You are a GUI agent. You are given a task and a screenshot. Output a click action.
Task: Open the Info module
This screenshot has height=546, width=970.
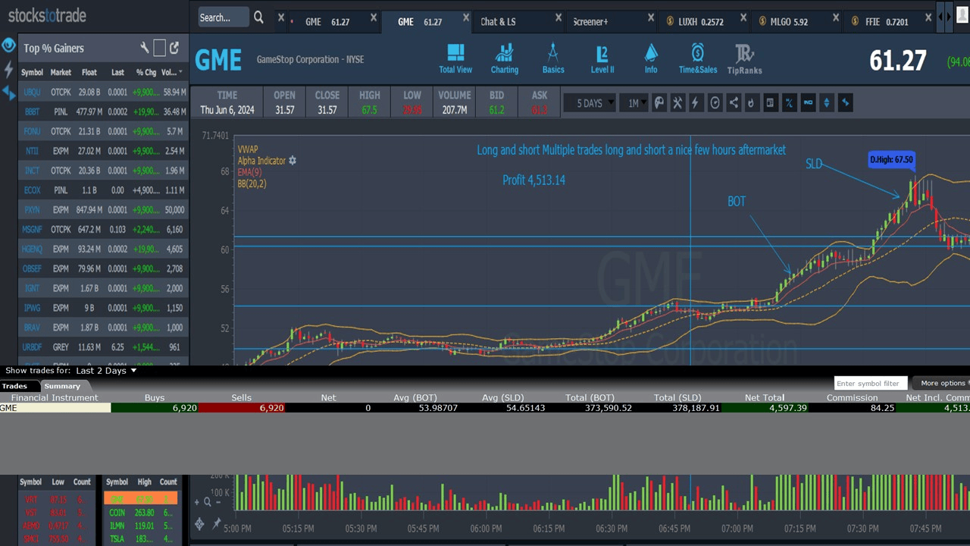(651, 58)
